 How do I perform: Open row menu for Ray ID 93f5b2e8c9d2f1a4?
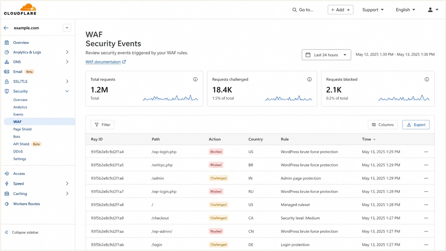[x=426, y=152]
